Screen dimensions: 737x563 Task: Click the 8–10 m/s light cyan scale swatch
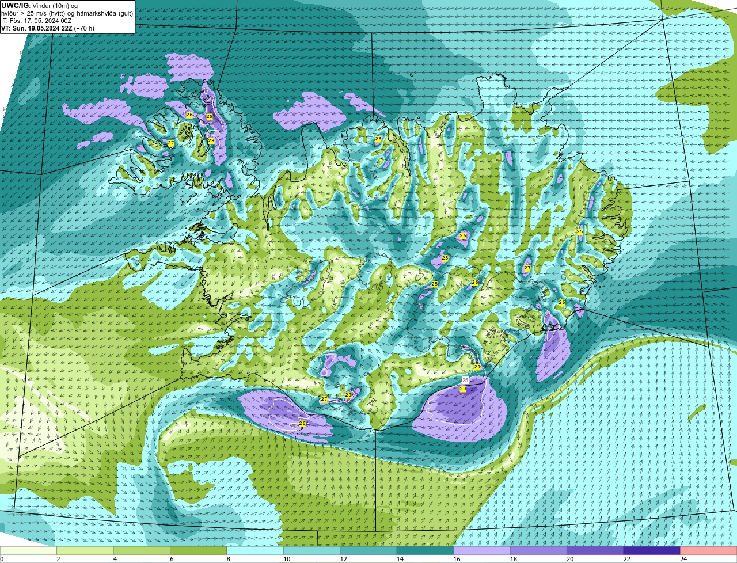pyautogui.click(x=255, y=551)
